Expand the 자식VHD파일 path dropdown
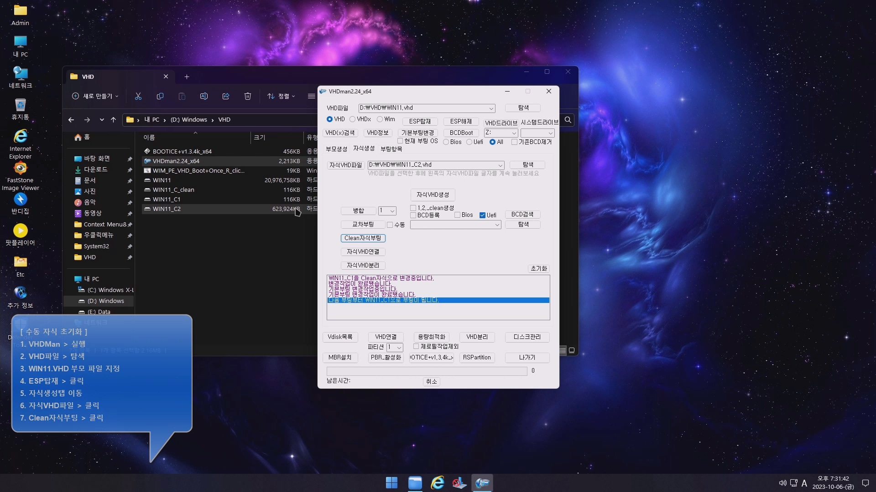Viewport: 876px width, 492px height. (x=500, y=165)
